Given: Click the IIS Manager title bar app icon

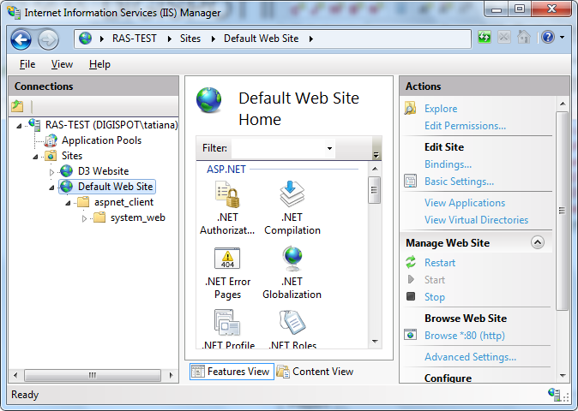Looking at the screenshot, I should point(14,12).
